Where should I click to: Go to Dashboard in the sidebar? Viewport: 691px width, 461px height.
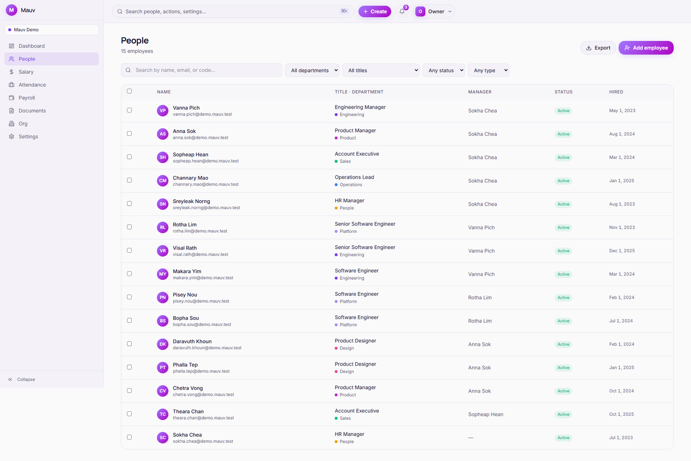click(51, 46)
